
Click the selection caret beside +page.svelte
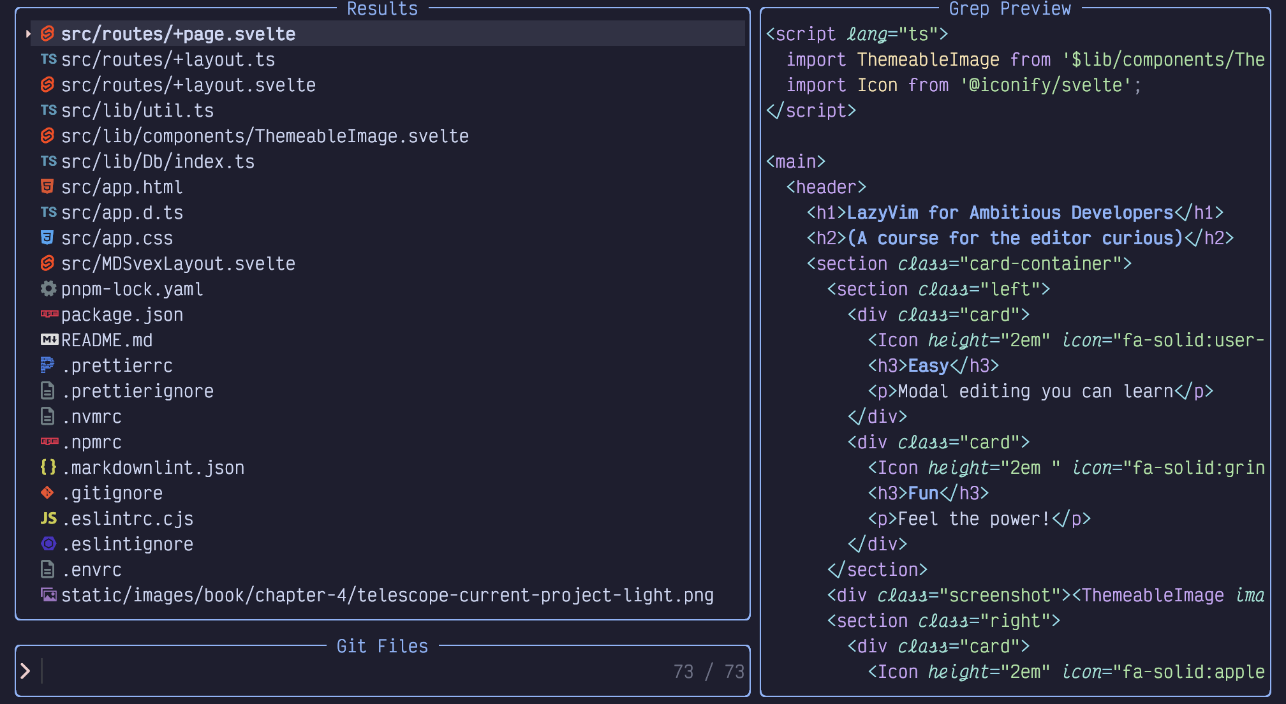coord(28,34)
